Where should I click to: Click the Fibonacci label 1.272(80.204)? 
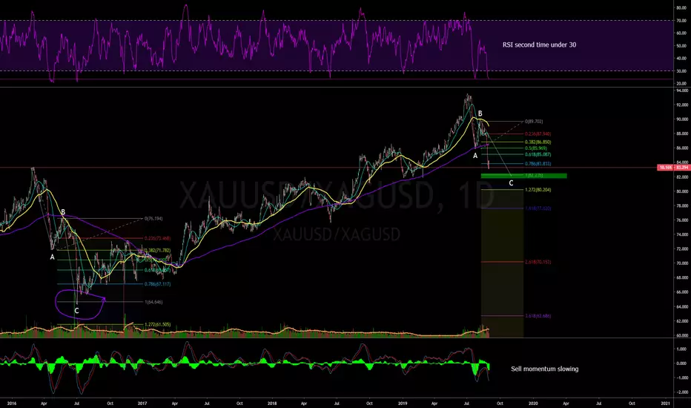tap(538, 190)
